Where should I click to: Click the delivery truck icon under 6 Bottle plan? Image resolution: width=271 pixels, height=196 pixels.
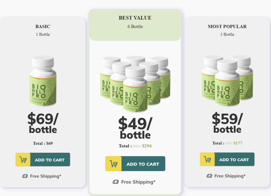pyautogui.click(x=115, y=182)
